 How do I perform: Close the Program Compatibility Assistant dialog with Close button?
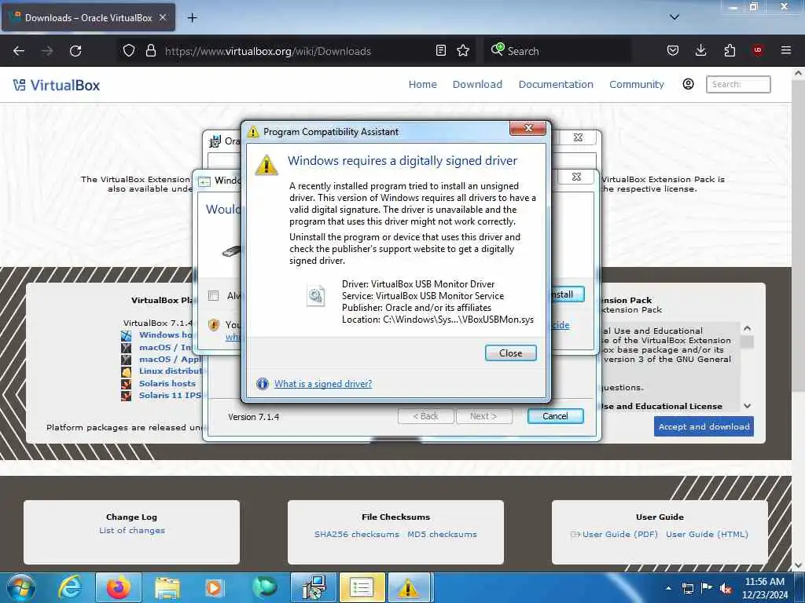510,353
